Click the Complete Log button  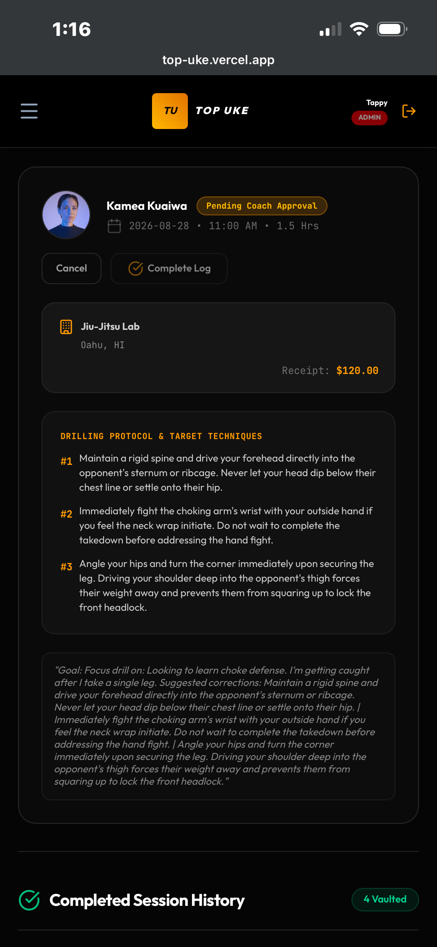coord(169,268)
